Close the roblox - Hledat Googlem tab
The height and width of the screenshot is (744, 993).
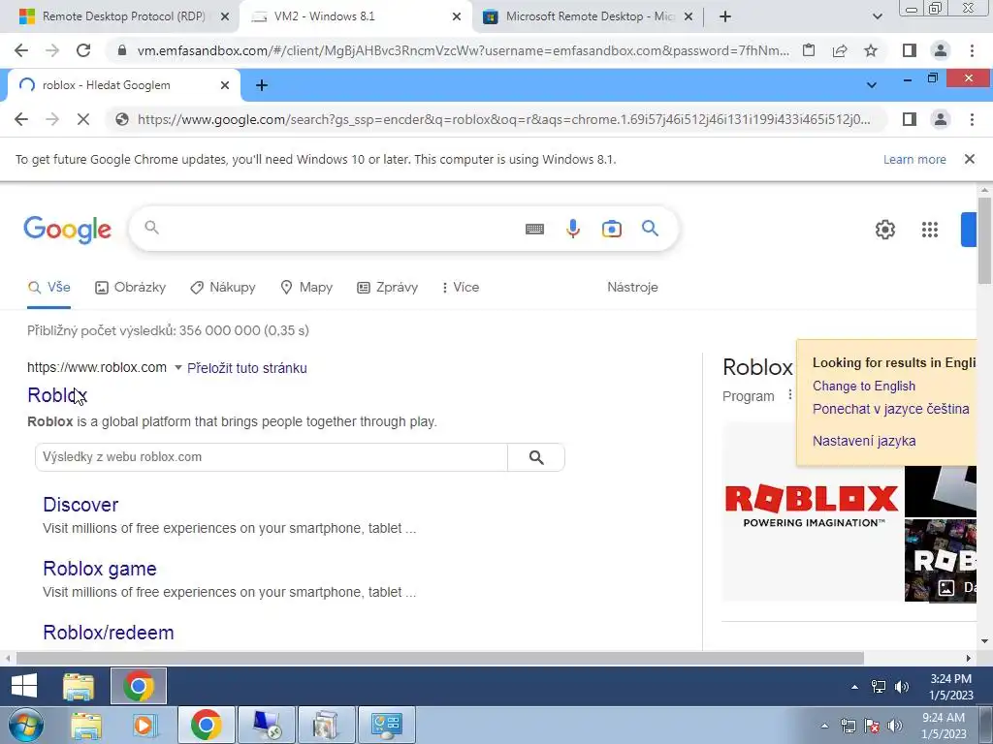pos(224,85)
